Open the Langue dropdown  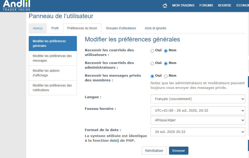(198, 99)
